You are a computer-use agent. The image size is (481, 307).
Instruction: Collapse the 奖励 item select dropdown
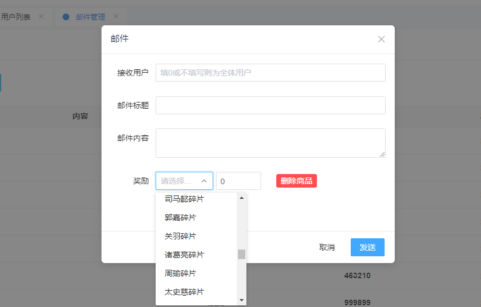[x=204, y=181]
